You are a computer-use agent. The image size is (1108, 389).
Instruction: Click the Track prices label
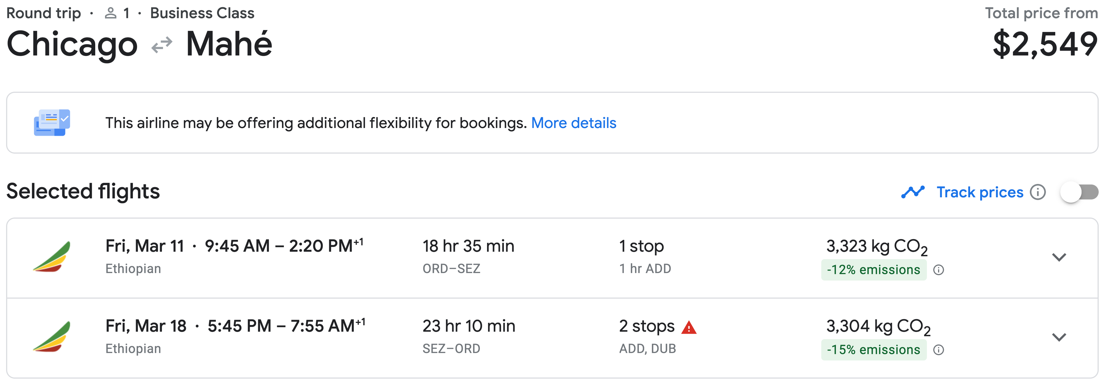[x=980, y=192]
